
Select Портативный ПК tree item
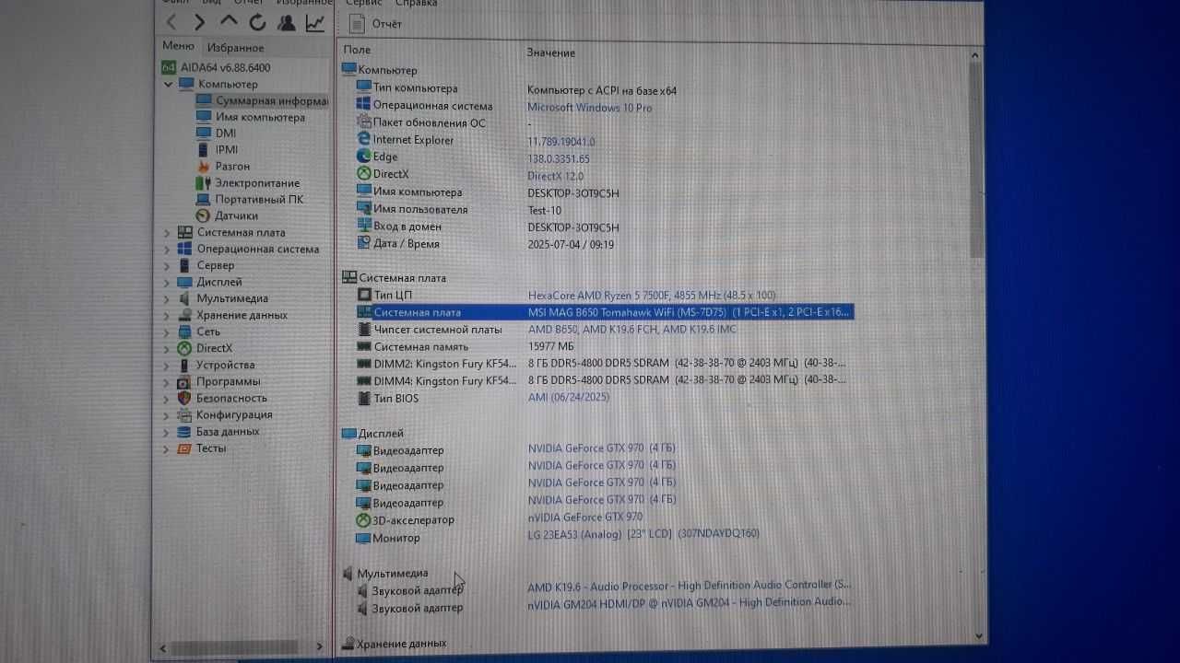point(250,199)
